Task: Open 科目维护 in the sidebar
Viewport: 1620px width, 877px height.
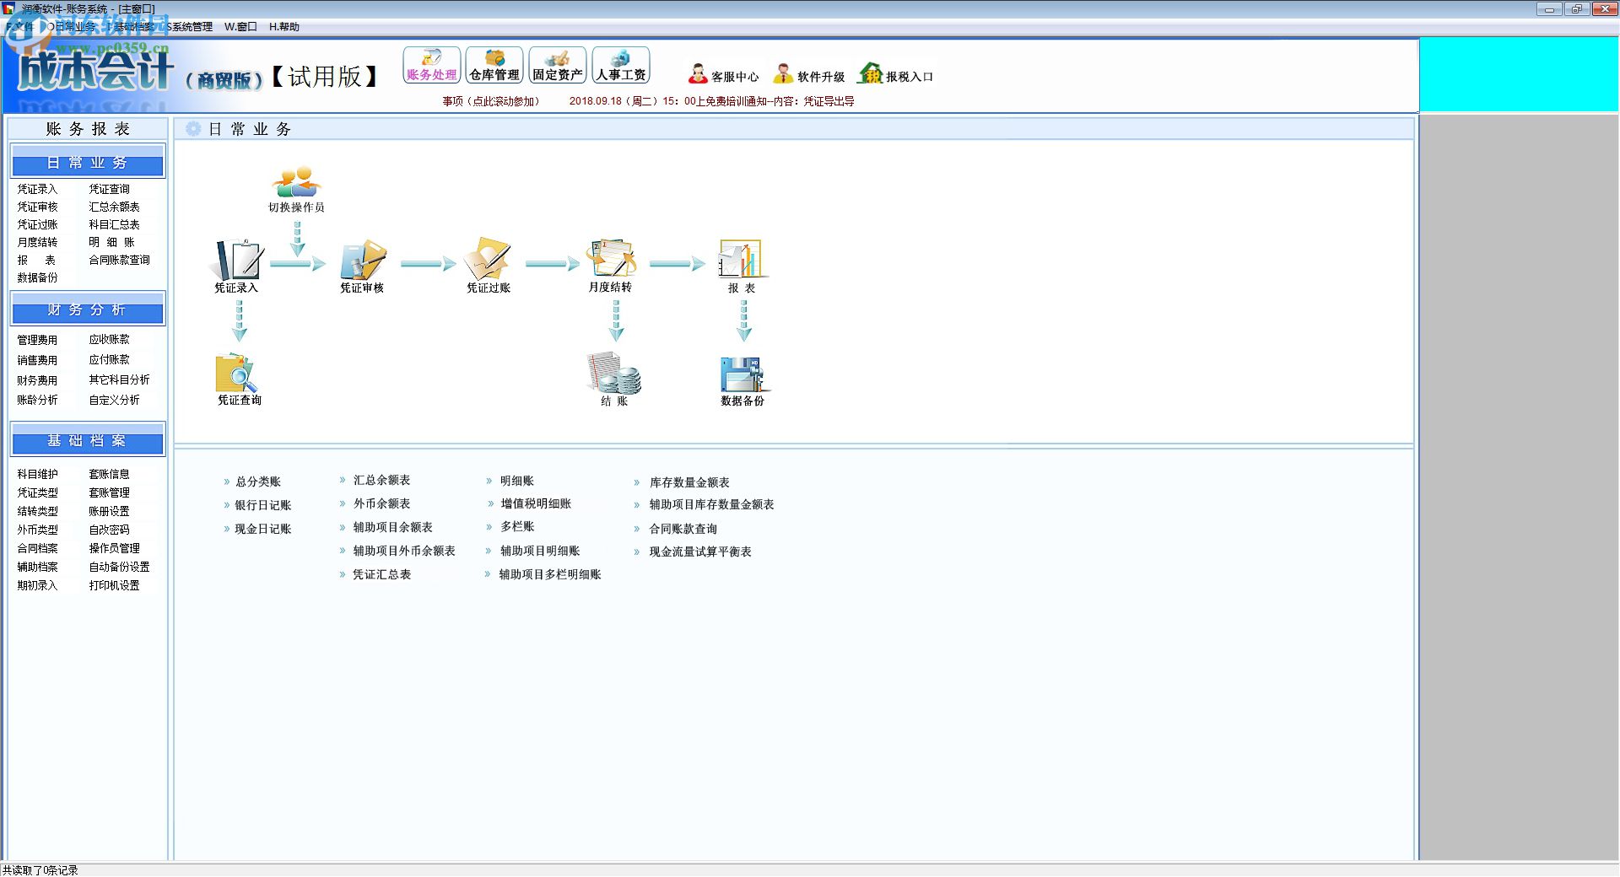Action: [x=38, y=474]
